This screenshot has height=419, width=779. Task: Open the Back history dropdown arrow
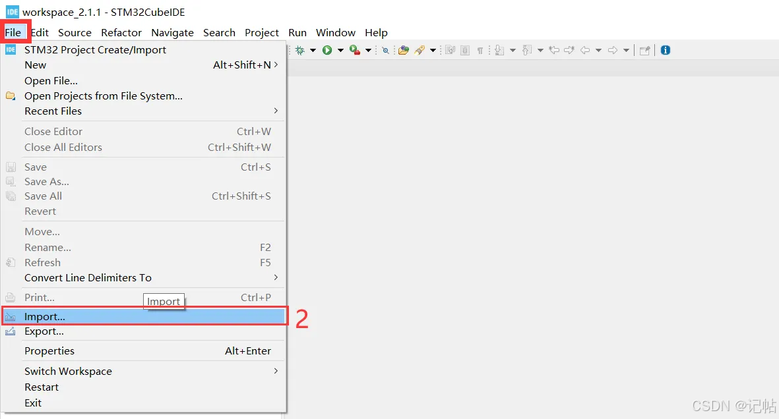599,50
